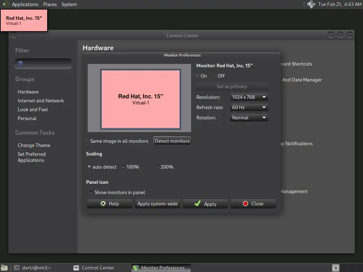Select the Personal group
The height and width of the screenshot is (272, 363).
click(x=27, y=118)
